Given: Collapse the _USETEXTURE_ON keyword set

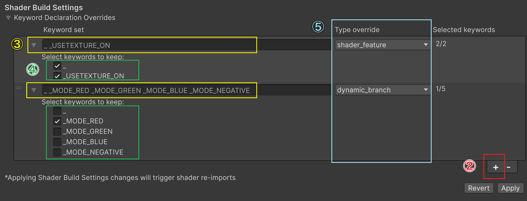Looking at the screenshot, I should coord(33,45).
